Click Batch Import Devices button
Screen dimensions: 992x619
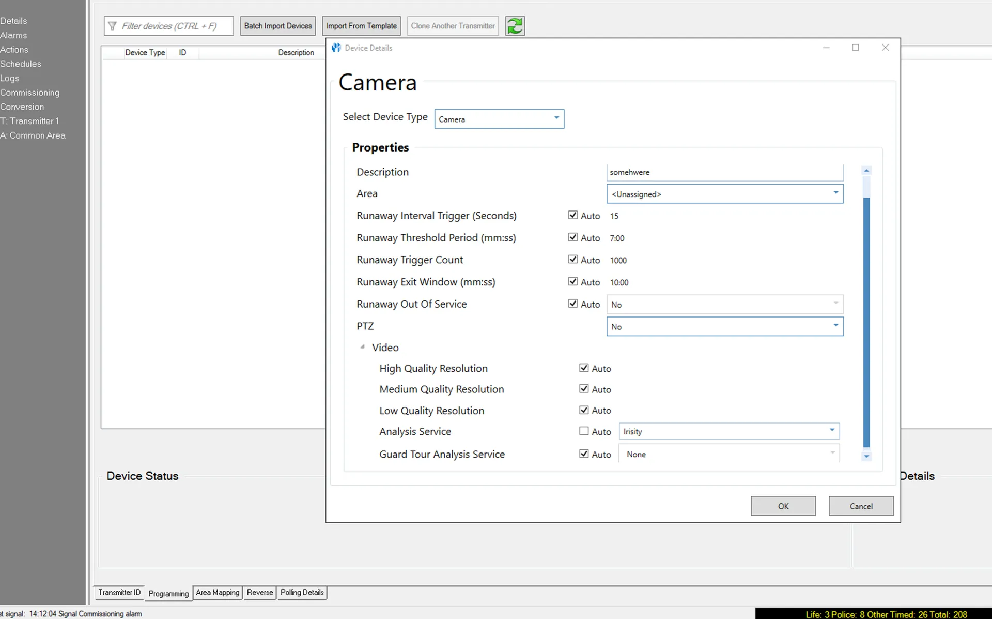pos(278,26)
